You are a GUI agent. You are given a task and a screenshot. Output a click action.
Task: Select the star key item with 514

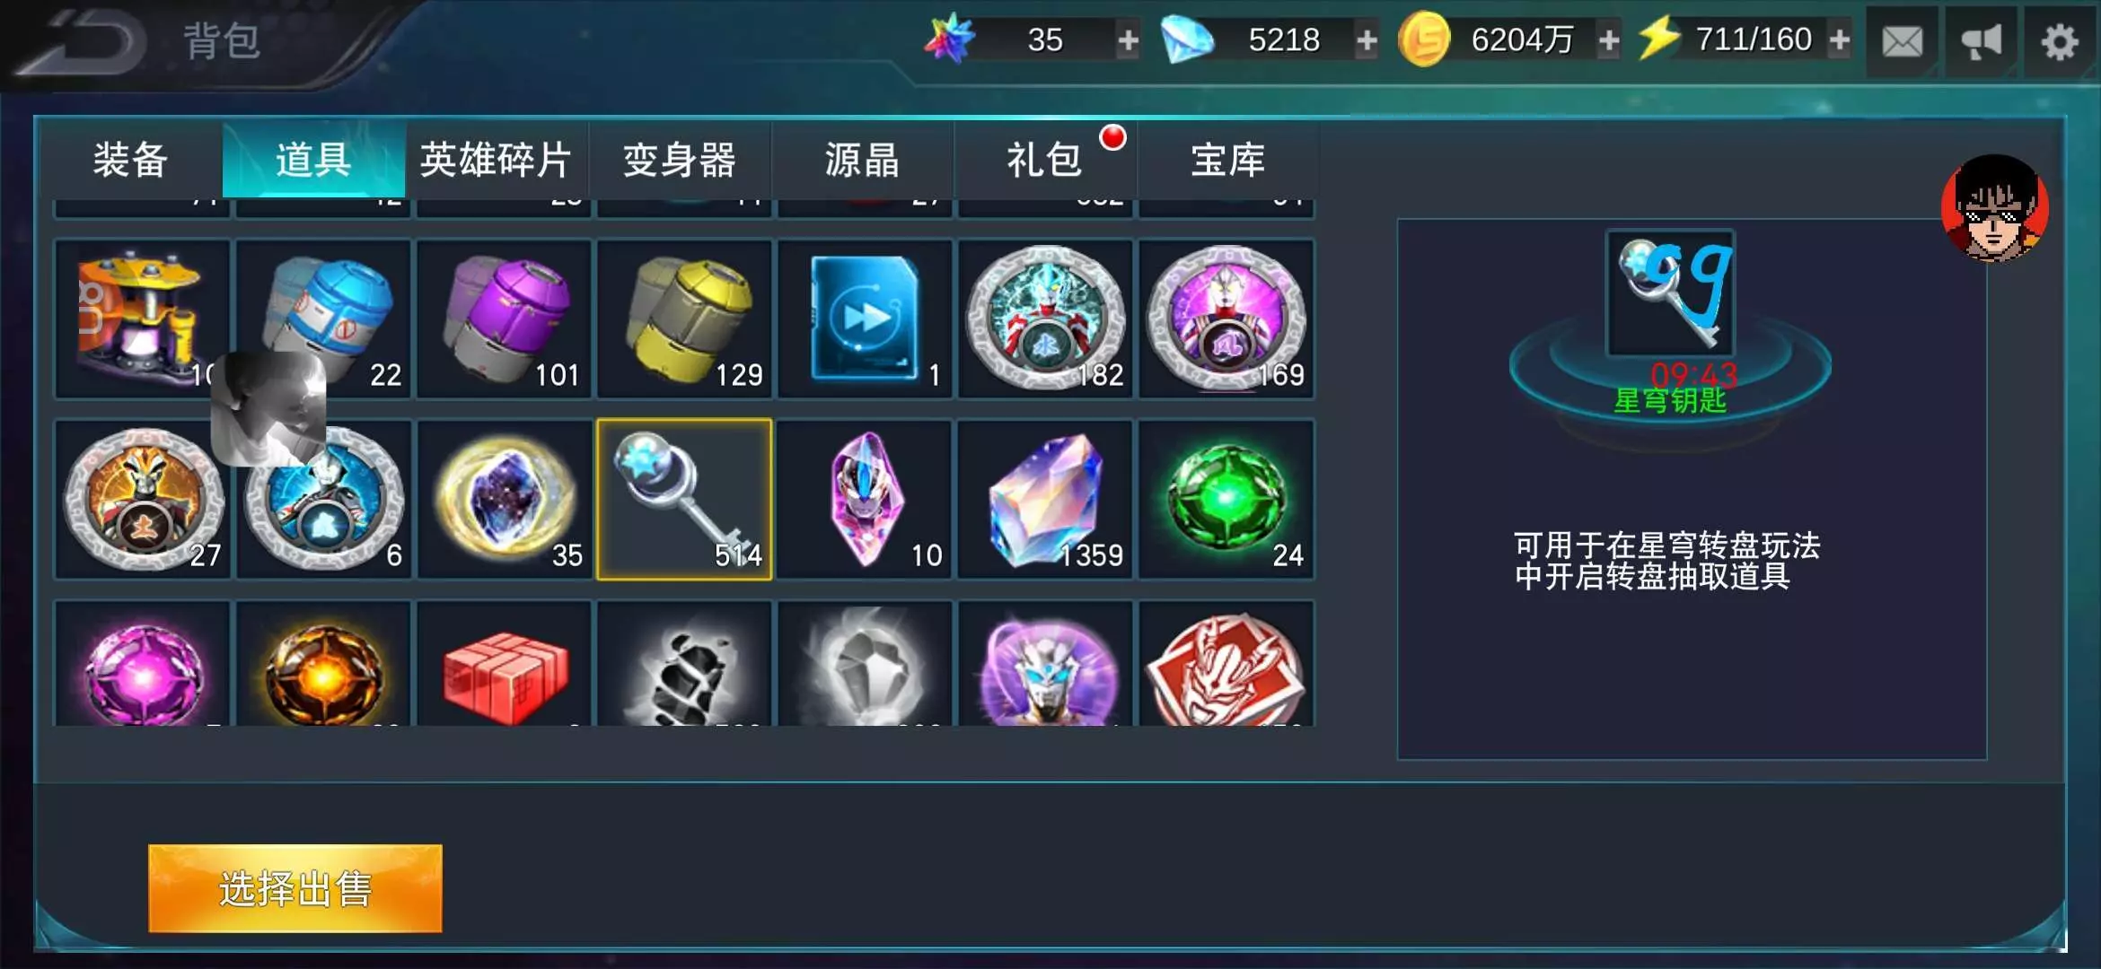coord(684,500)
